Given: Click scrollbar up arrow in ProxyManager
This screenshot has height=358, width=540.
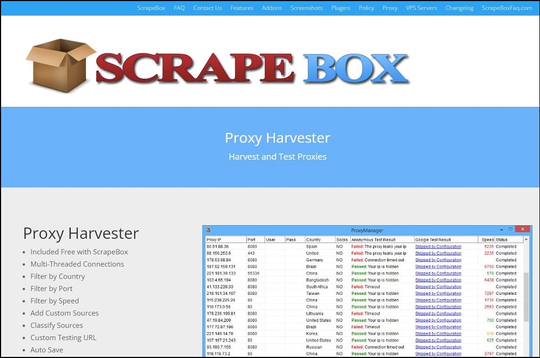Looking at the screenshot, I should (526, 240).
